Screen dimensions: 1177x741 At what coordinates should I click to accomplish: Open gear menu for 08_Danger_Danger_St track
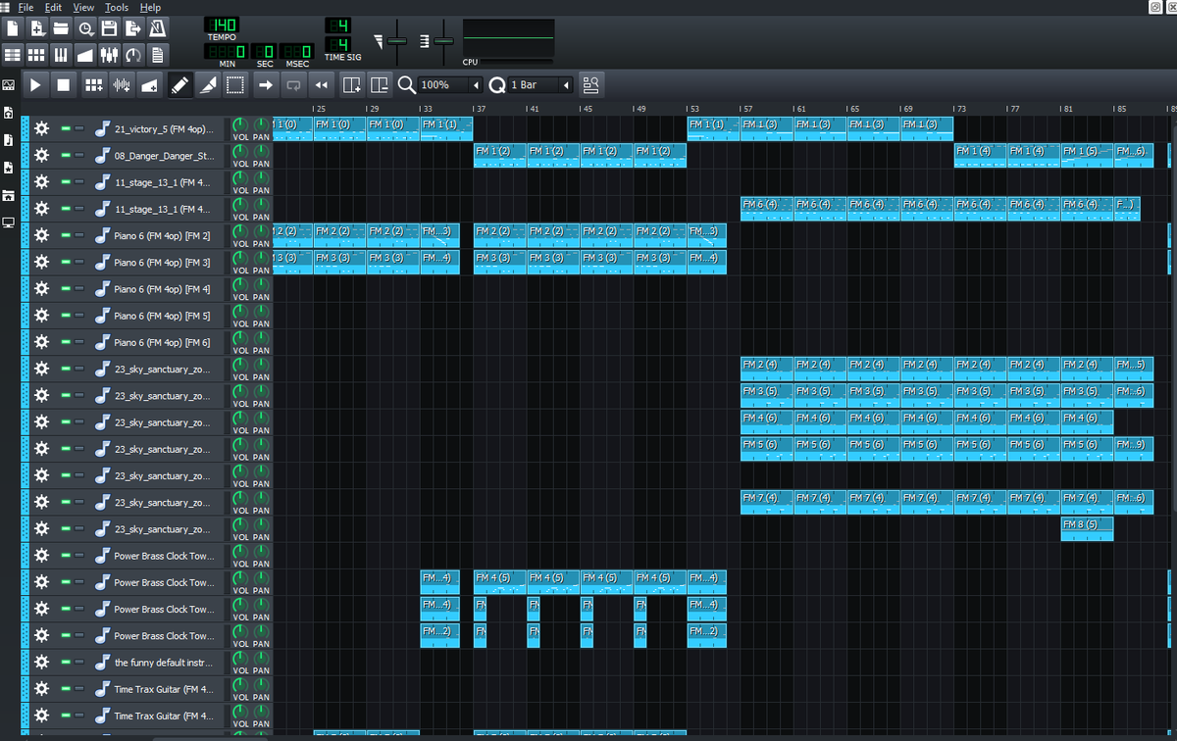click(41, 155)
